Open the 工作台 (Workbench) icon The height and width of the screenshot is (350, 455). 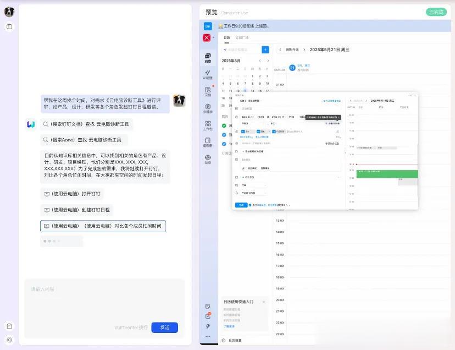click(208, 125)
